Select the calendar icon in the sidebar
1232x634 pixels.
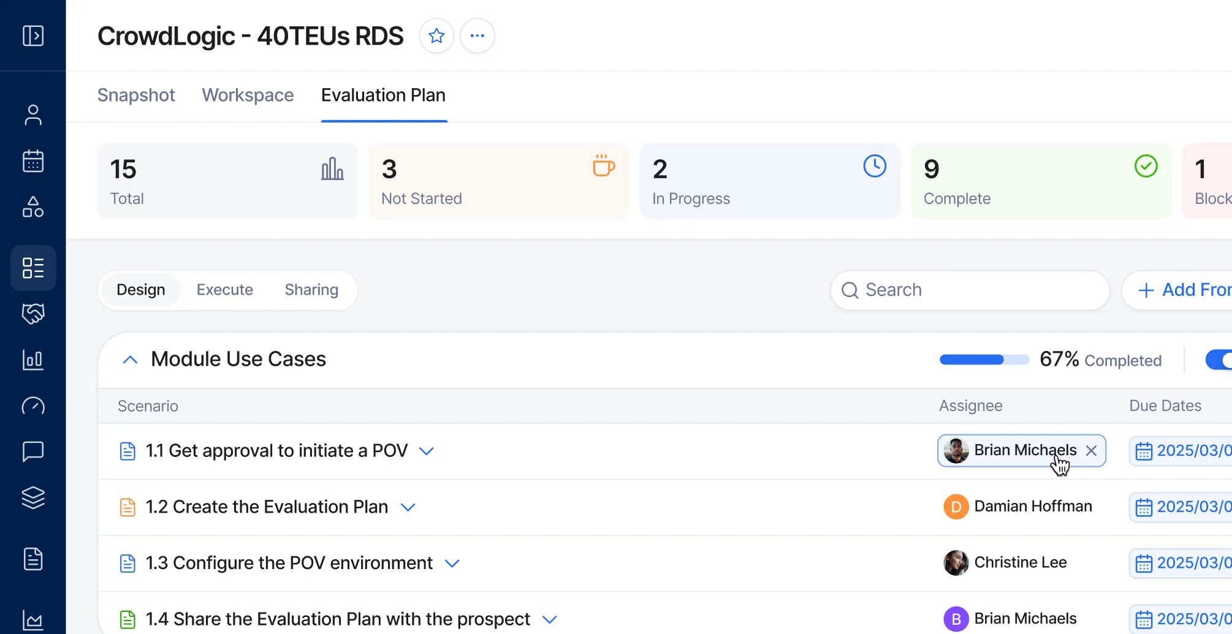(x=33, y=160)
